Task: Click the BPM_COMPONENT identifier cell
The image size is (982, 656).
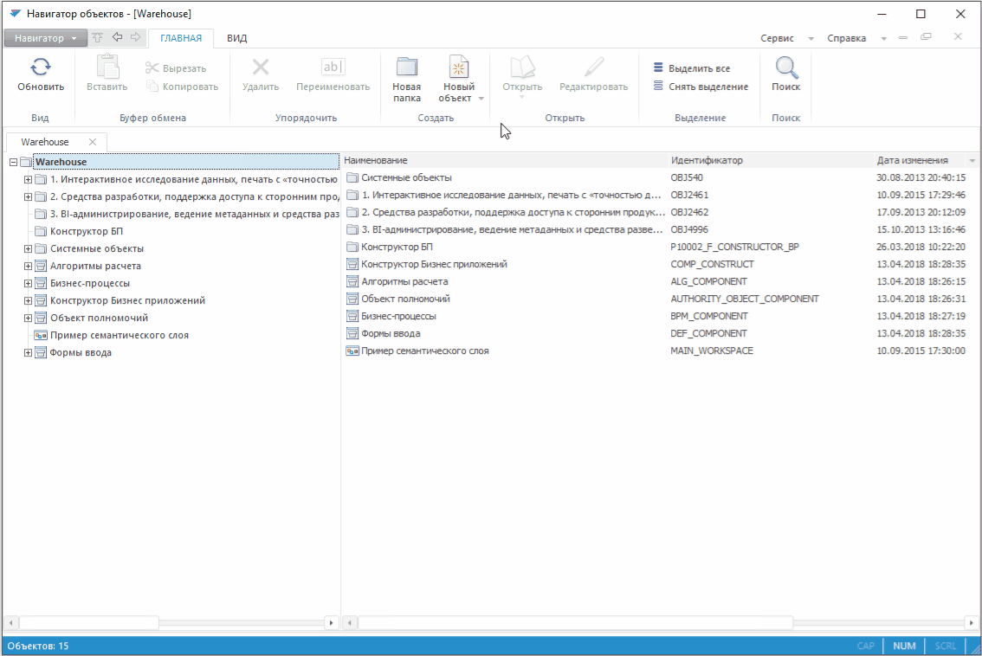Action: tap(709, 316)
